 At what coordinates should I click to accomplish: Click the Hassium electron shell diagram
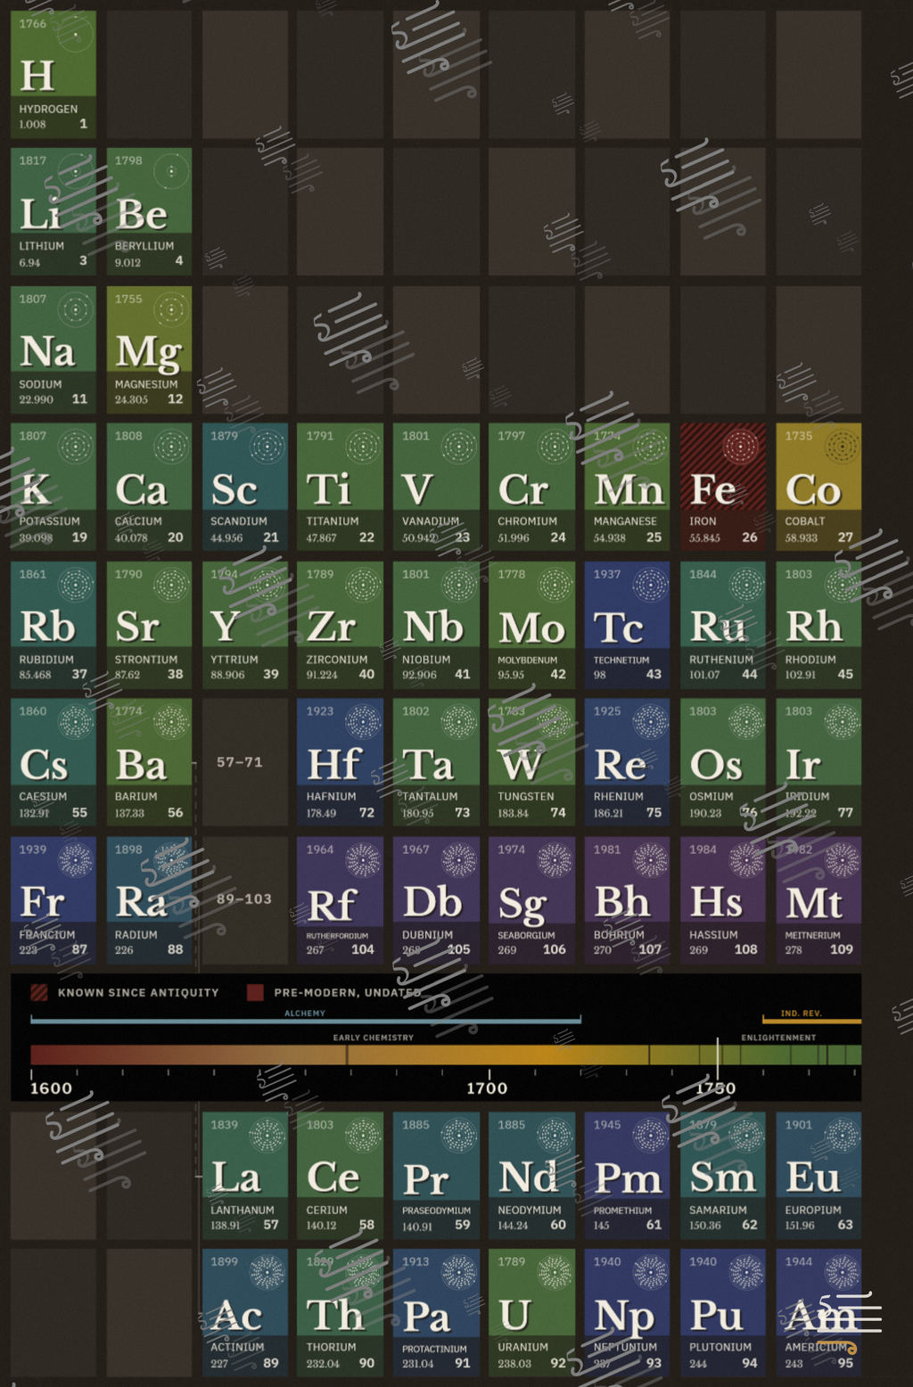tap(746, 860)
